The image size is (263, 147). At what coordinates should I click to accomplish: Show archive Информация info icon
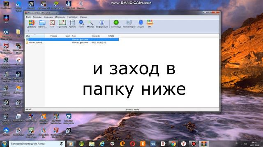click(102, 24)
